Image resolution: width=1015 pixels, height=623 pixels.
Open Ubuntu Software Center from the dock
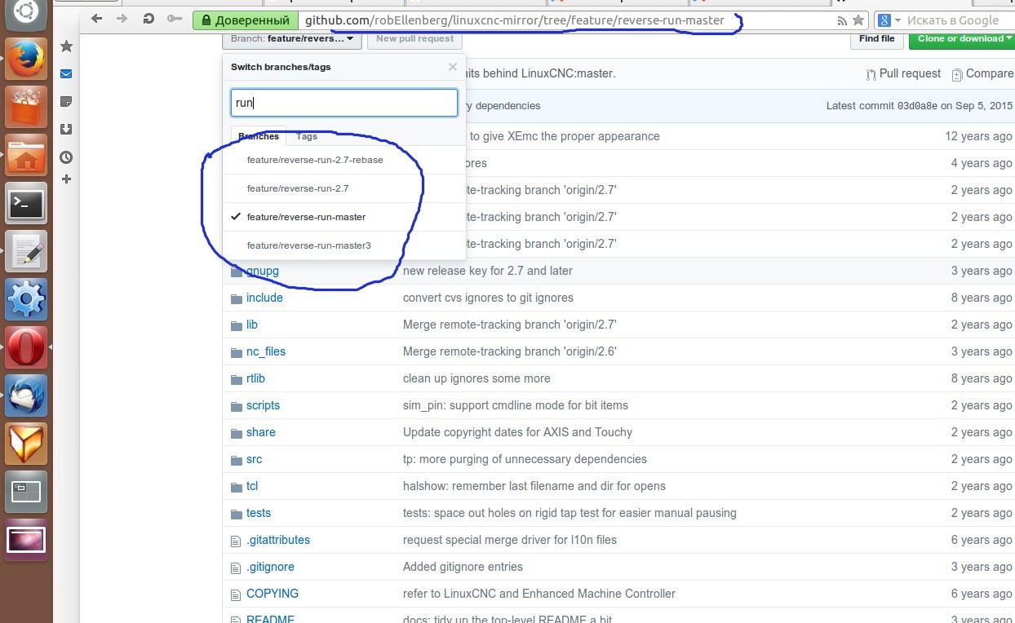(26, 106)
